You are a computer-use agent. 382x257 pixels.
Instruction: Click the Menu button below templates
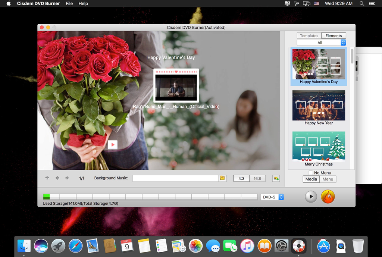[328, 179]
